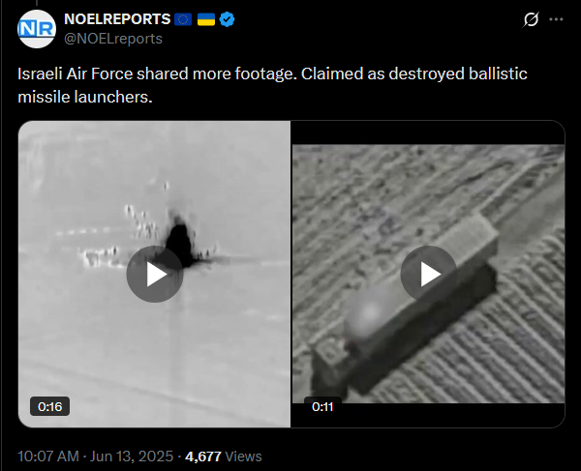Play the right launcher video
Viewport: 581px width, 471px height.
click(429, 274)
